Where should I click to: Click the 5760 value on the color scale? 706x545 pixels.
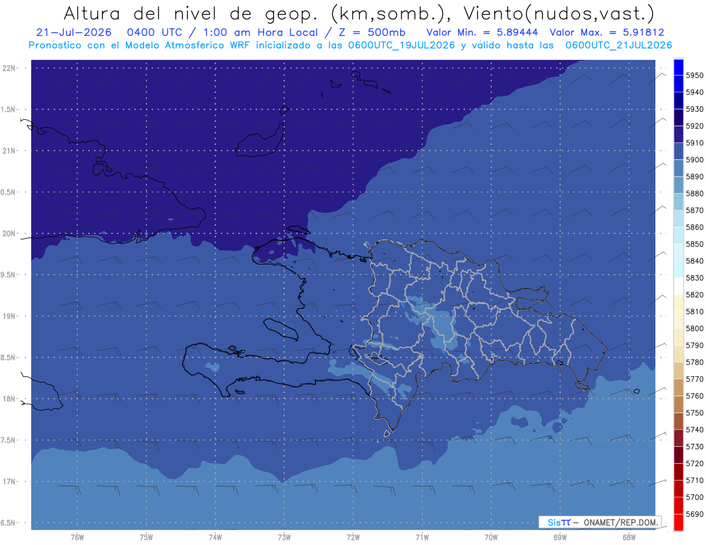pyautogui.click(x=694, y=396)
